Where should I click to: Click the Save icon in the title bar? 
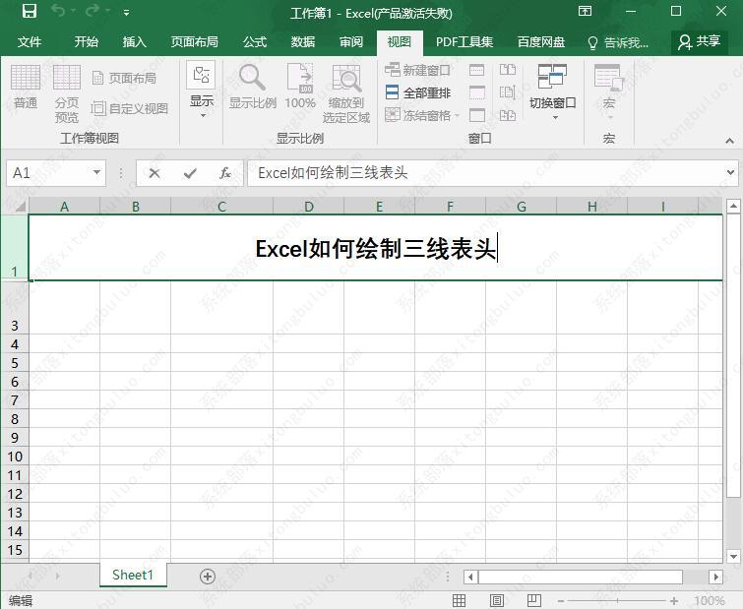coord(29,12)
